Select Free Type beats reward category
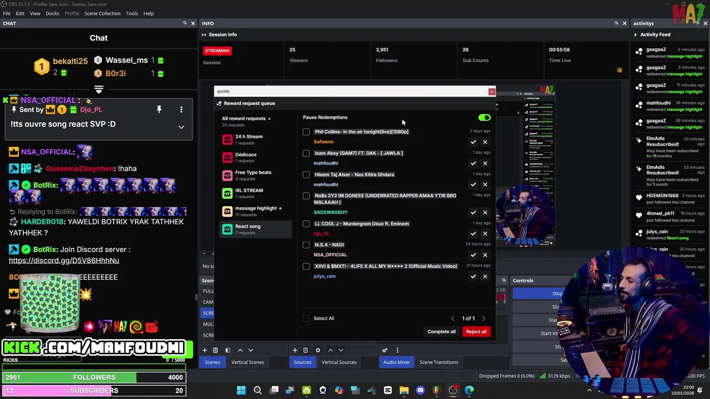710x399 pixels. coord(256,175)
